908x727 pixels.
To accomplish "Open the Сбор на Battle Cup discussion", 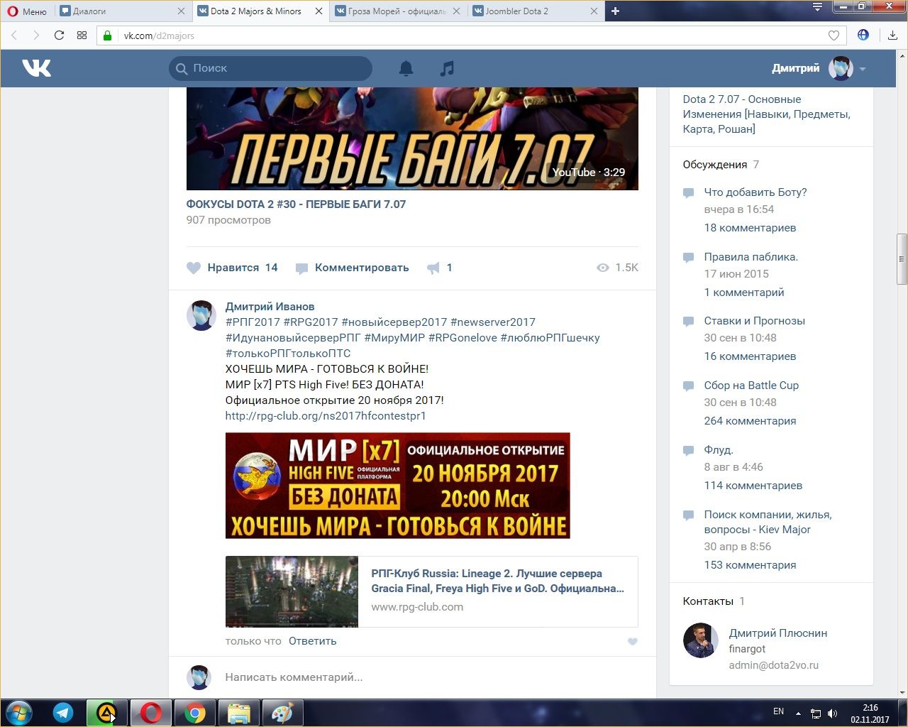I will (x=751, y=386).
